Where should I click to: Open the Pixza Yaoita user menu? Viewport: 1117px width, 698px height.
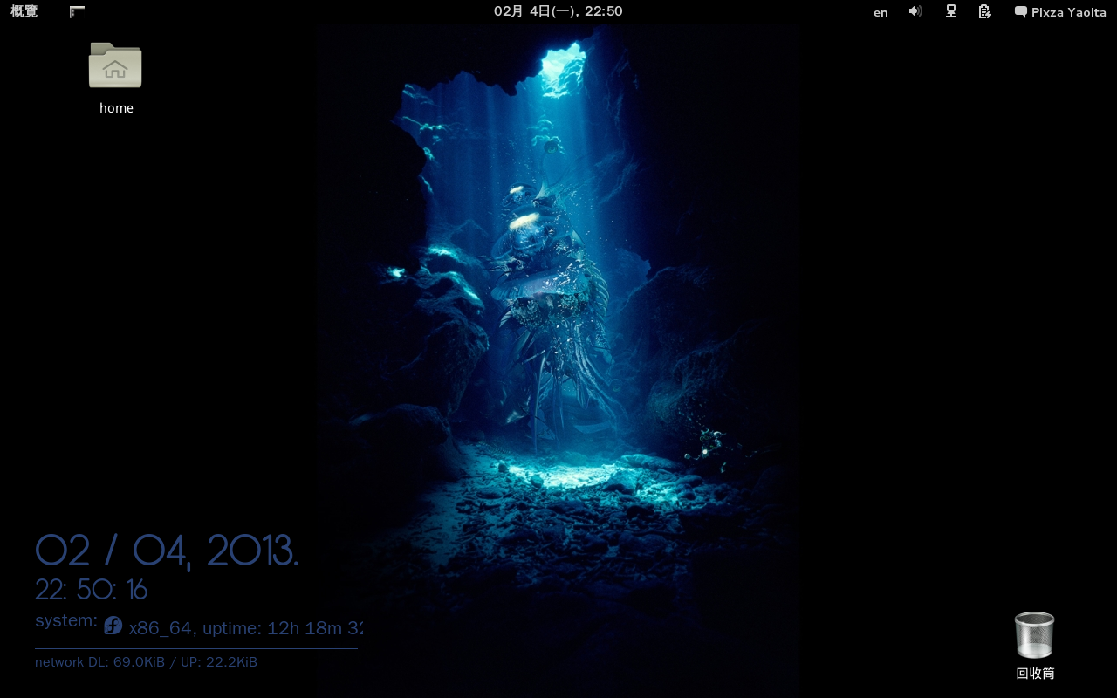pos(1060,12)
